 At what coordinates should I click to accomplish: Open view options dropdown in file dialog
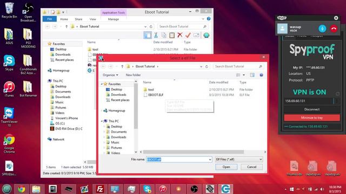(244, 75)
